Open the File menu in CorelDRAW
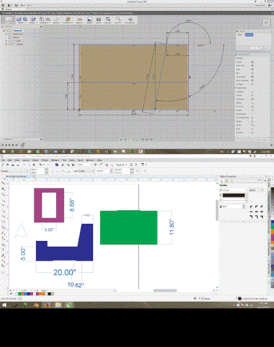Screen dimensions: 274x347 (3, 160)
